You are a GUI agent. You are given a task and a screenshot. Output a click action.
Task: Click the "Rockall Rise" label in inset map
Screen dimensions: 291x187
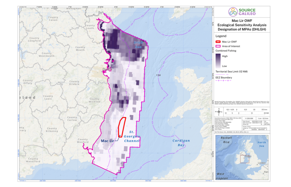coord(226,140)
